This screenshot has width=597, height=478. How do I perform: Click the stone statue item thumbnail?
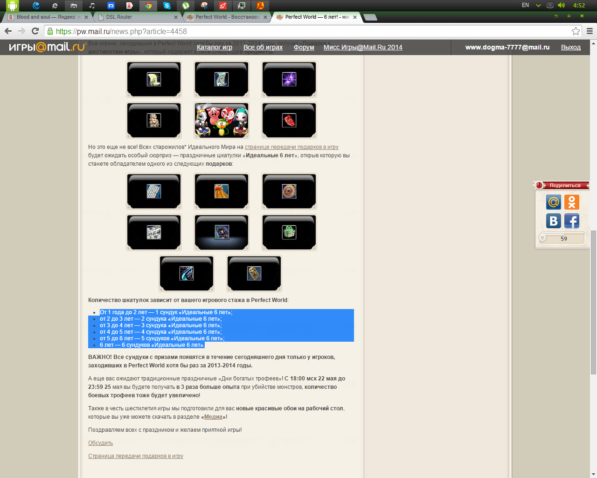(x=154, y=120)
